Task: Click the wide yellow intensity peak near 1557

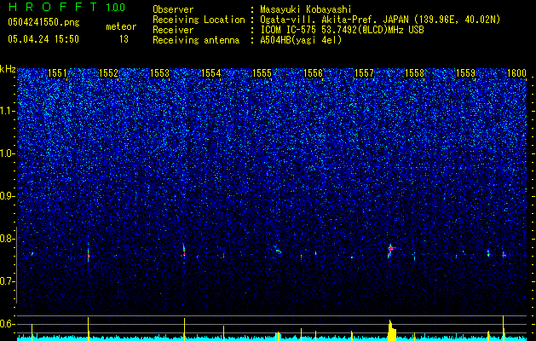Action: click(392, 331)
